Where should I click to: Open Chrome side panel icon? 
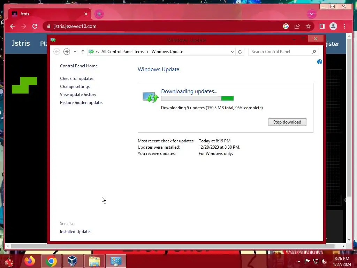[322, 26]
